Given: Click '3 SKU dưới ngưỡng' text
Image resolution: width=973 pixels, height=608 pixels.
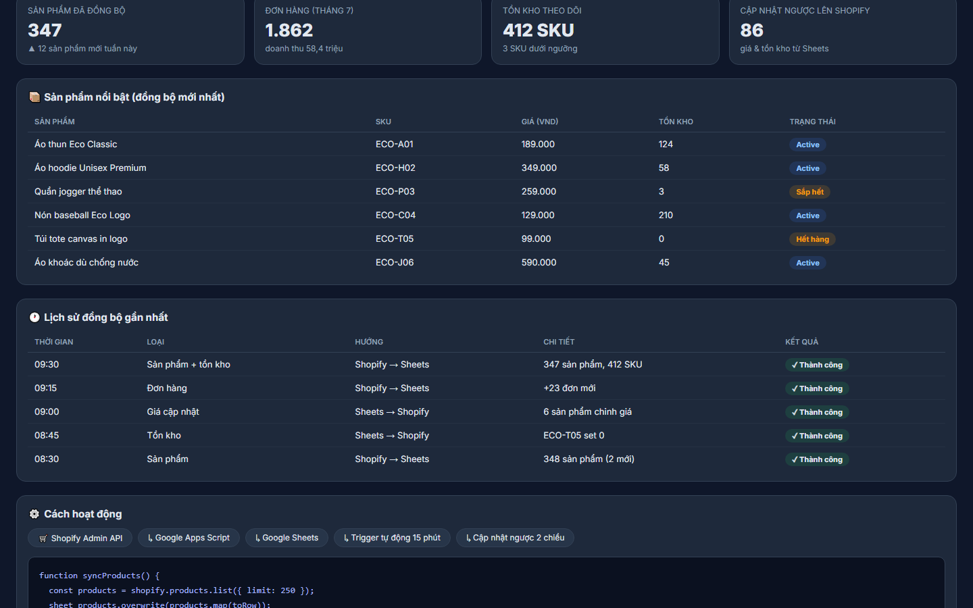Looking at the screenshot, I should point(540,49).
